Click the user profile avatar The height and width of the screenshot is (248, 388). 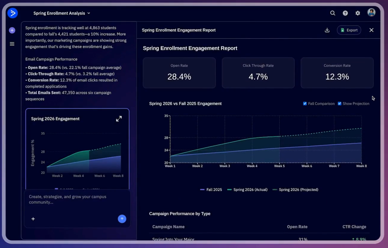coord(371,13)
